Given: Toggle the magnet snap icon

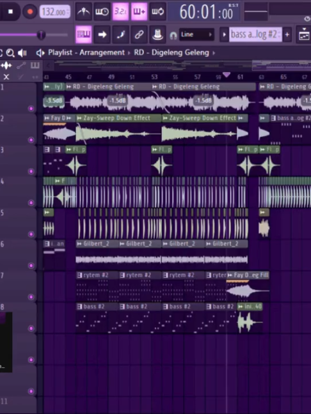Looking at the screenshot, I should click(173, 35).
